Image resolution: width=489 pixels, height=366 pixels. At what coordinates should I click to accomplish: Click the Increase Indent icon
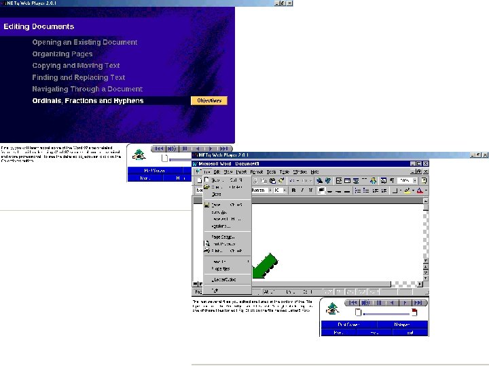384,190
